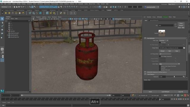
Task: Click the Exposure slider handle
Action: (x=174, y=77)
